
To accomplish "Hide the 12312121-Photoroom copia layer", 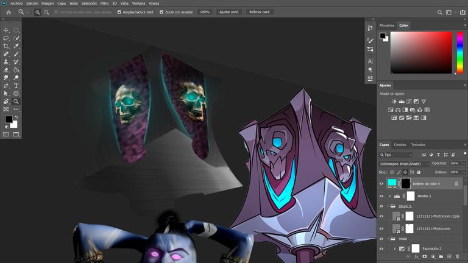I will tap(381, 216).
